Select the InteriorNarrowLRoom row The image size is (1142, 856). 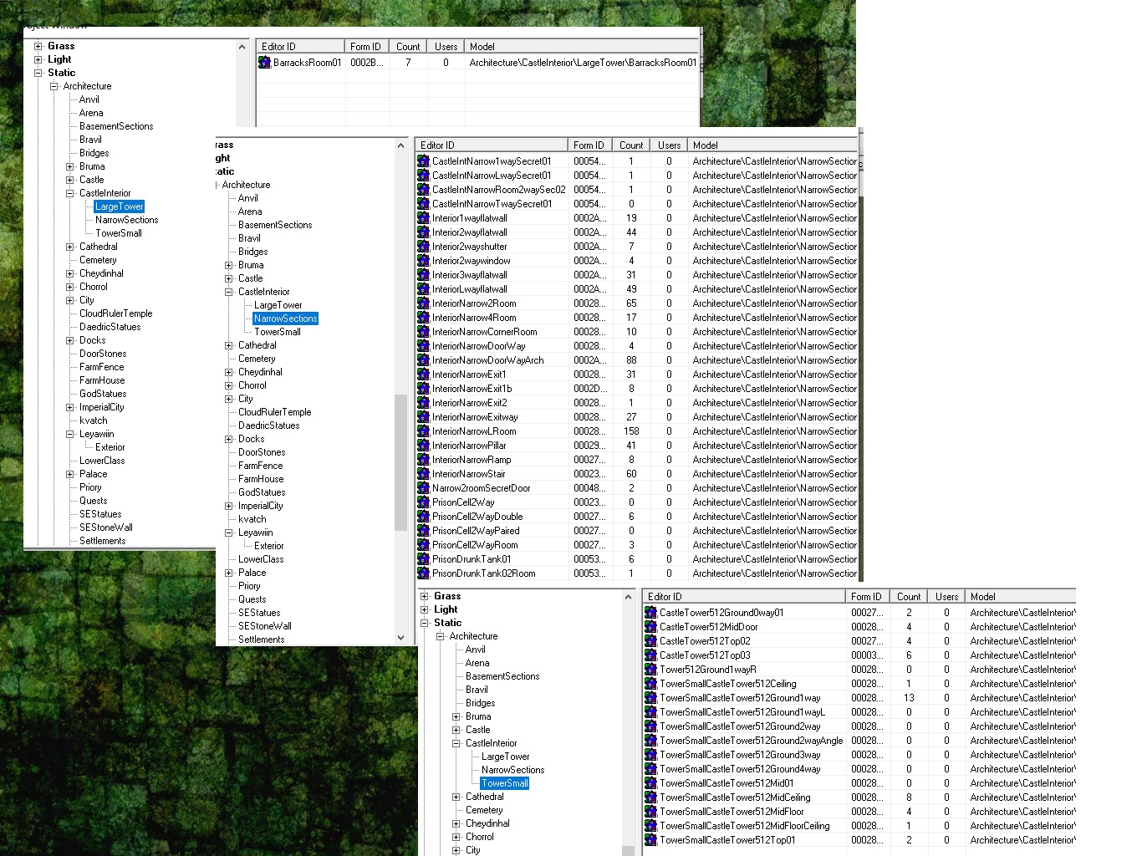(637, 431)
